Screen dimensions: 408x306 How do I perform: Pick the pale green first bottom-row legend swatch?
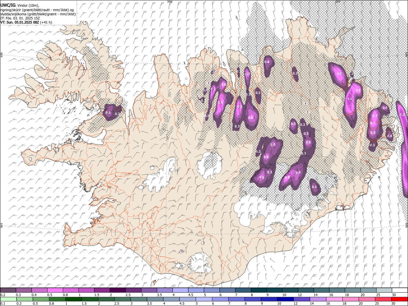tap(8, 299)
